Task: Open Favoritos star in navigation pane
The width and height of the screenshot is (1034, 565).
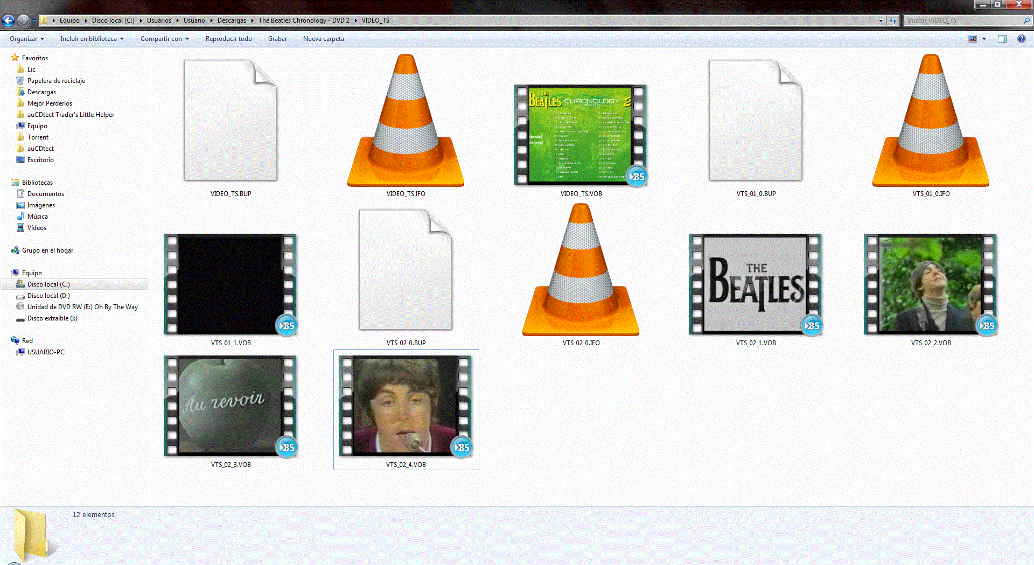Action: click(x=15, y=58)
